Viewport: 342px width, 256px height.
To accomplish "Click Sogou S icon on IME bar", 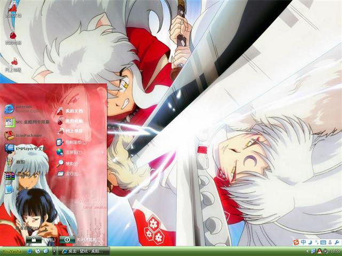I will pos(296,242).
